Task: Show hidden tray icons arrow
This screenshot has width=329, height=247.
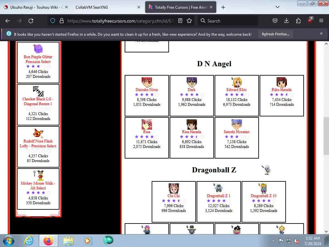Action: [x=273, y=241]
